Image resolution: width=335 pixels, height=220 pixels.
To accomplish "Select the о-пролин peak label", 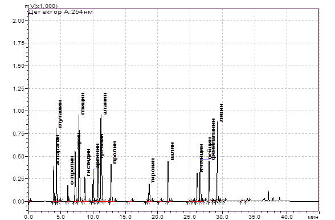I will [72, 170].
